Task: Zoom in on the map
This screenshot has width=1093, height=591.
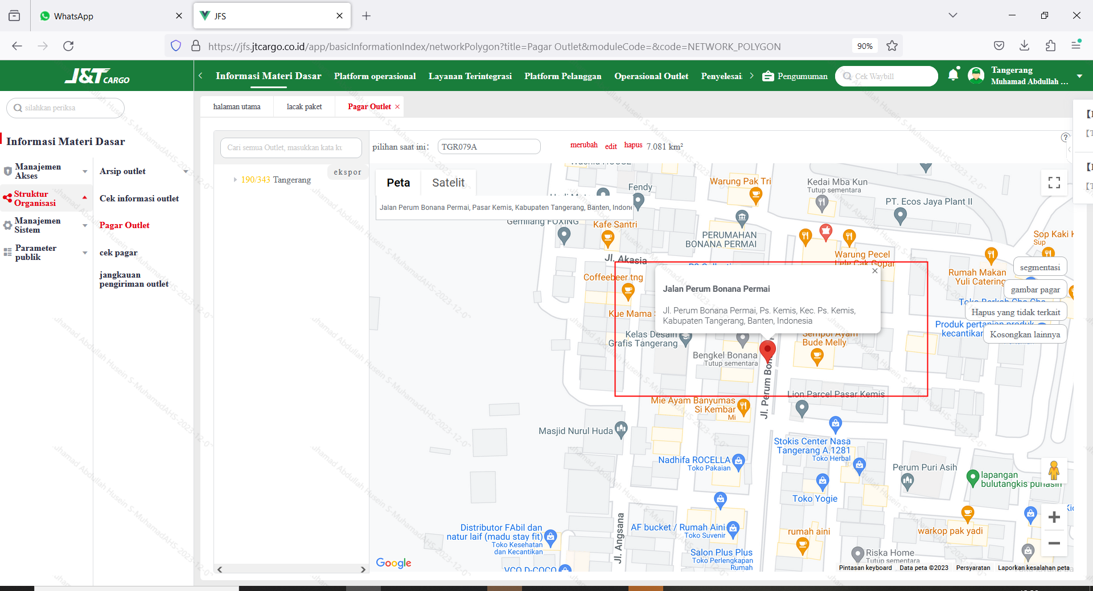Action: tap(1054, 517)
